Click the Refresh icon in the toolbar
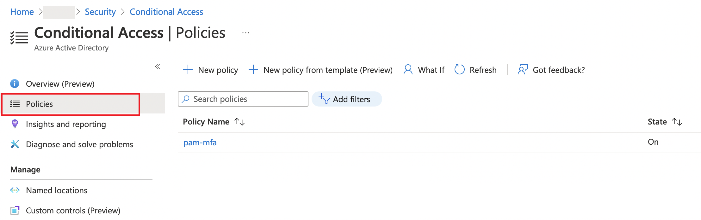The image size is (701, 220). click(x=459, y=69)
